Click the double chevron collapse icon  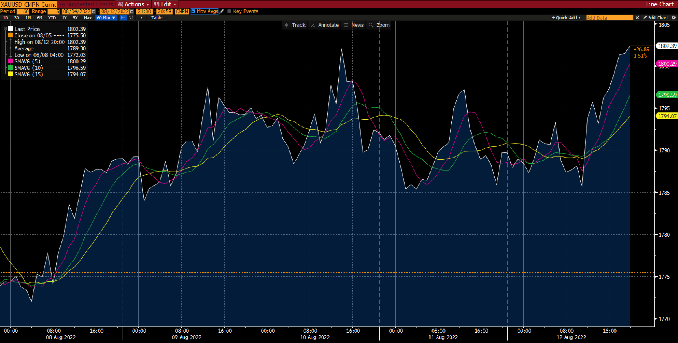click(637, 18)
